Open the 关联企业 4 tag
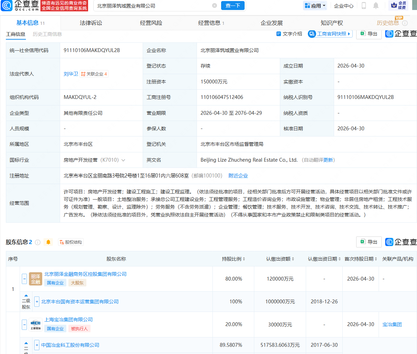417x354 pixels. coord(94,74)
